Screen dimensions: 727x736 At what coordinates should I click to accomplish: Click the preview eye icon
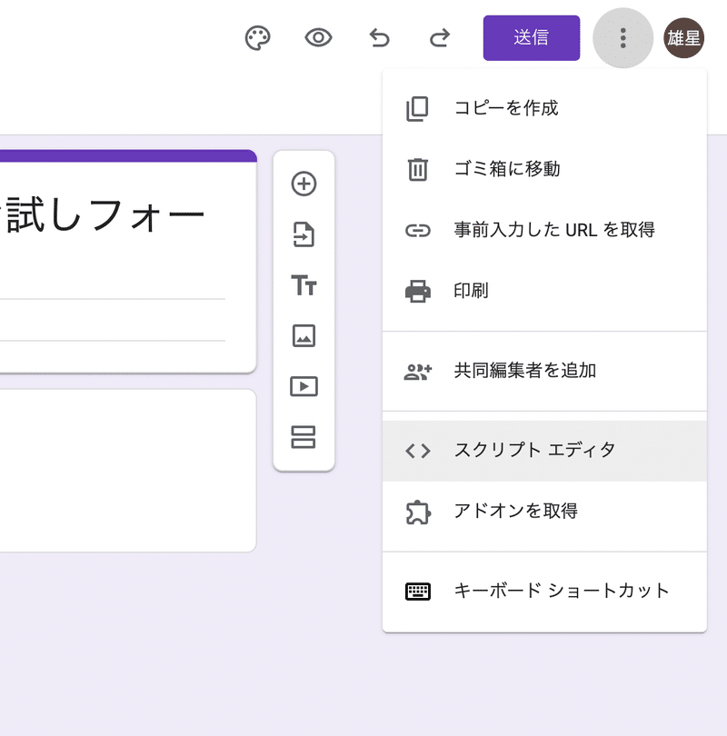(x=318, y=38)
